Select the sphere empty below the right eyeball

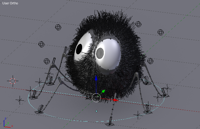pyautogui.click(x=120, y=74)
